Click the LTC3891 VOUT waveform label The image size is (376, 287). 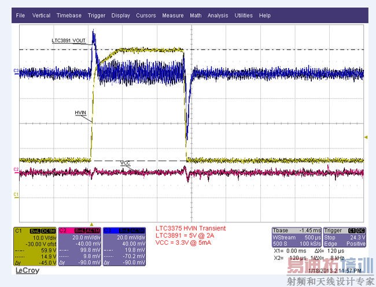click(69, 40)
